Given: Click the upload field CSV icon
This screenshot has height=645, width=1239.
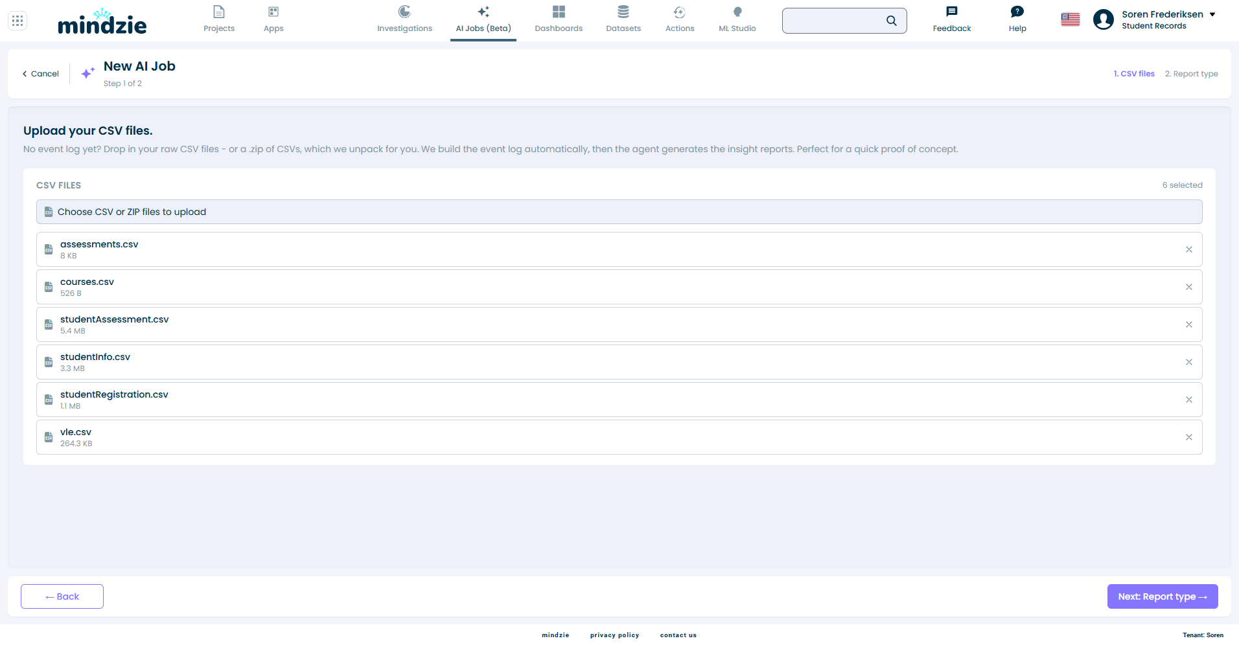Looking at the screenshot, I should coord(49,212).
